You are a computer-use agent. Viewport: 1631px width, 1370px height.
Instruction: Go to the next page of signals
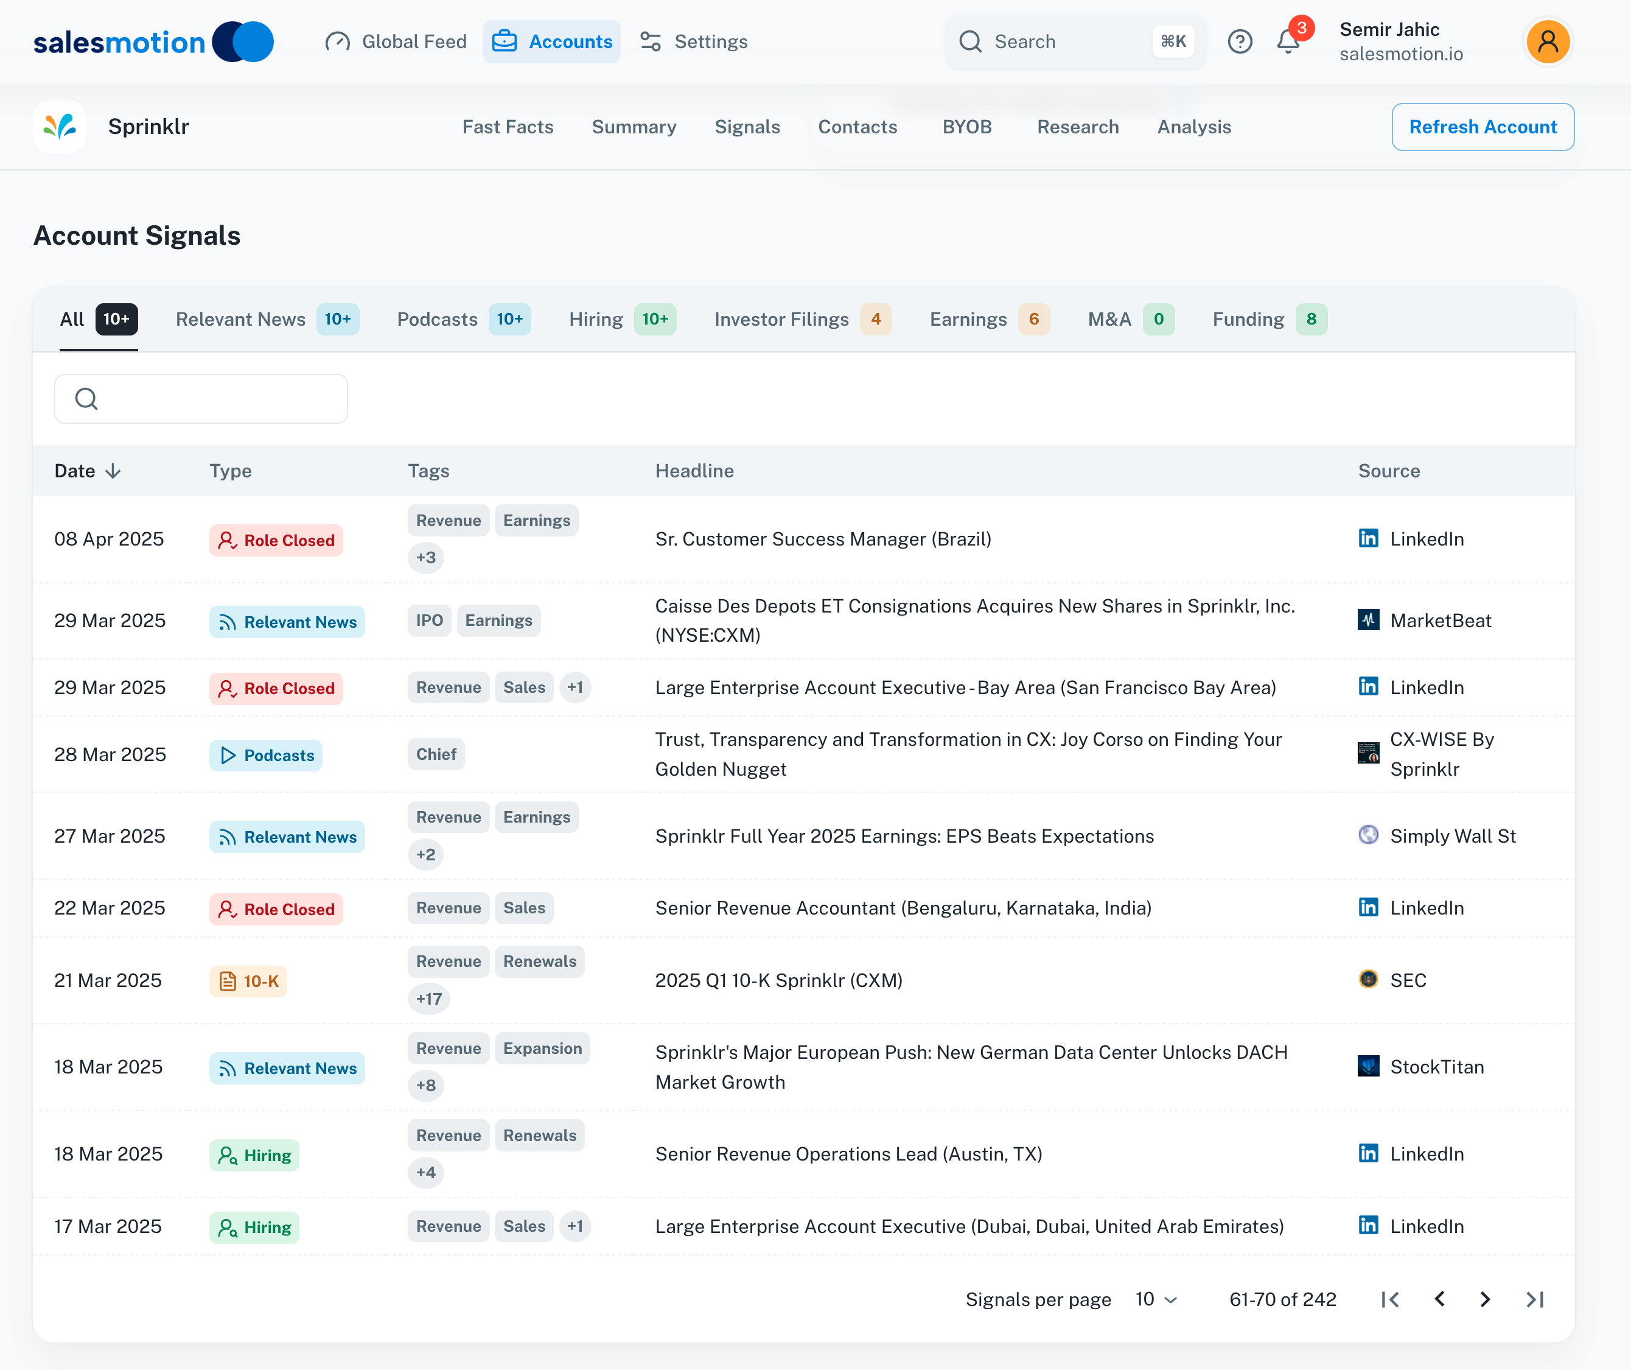tap(1485, 1299)
